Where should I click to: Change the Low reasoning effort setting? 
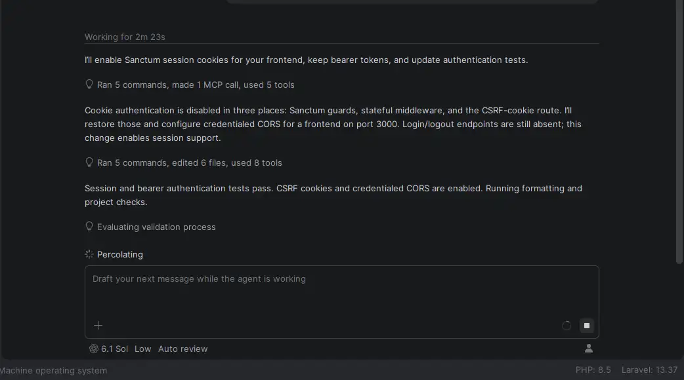[x=142, y=349]
